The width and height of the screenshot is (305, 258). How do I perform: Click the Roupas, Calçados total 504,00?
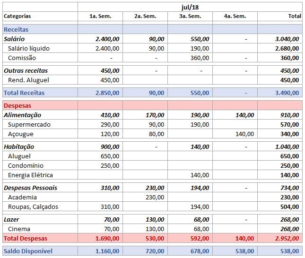[x=289, y=206]
